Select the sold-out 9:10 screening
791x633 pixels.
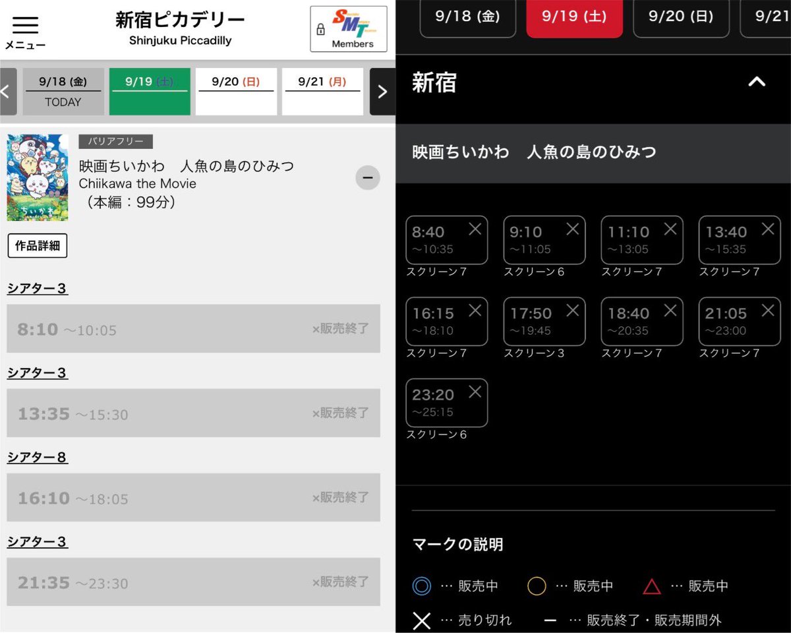pyautogui.click(x=544, y=240)
